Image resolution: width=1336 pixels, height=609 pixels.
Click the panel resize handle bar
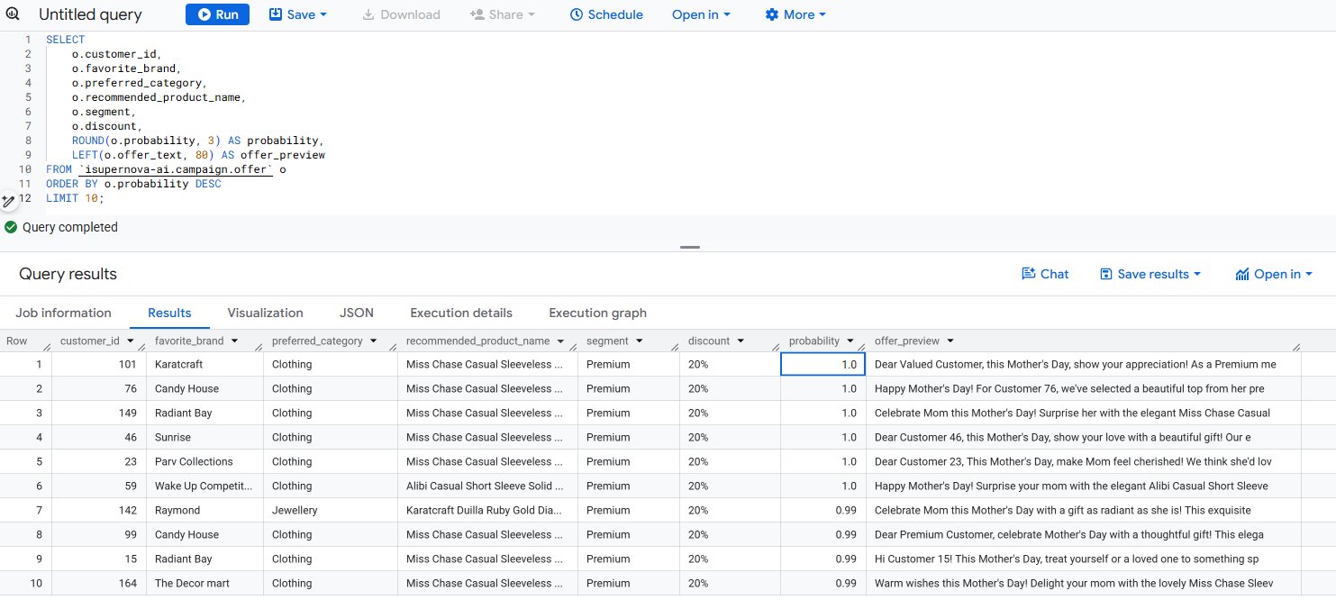coord(690,247)
